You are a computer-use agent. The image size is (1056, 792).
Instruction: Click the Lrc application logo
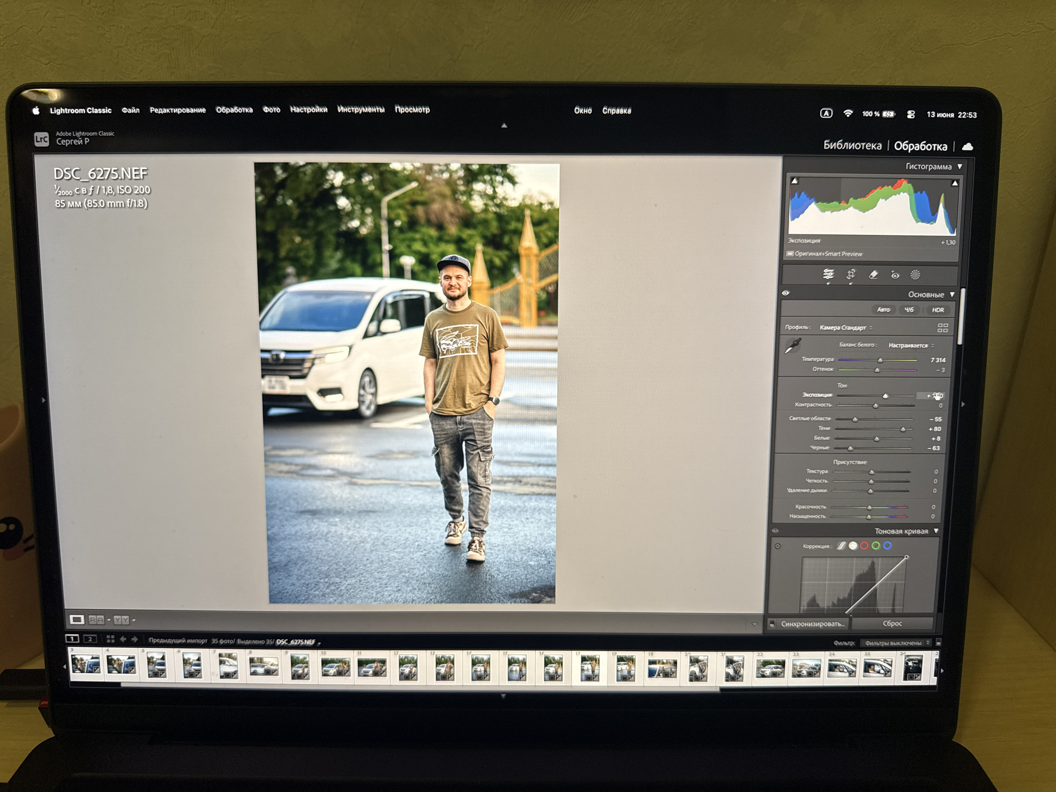click(x=42, y=139)
